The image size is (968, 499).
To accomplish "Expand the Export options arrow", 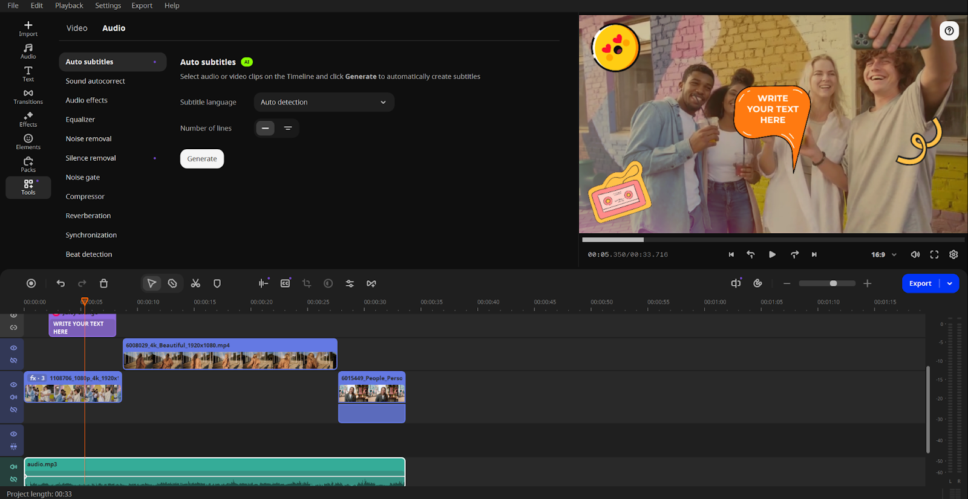I will pos(950,283).
